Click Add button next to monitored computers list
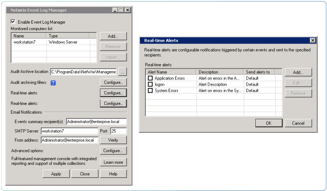Screen dimensions: 327x191 click(113, 36)
